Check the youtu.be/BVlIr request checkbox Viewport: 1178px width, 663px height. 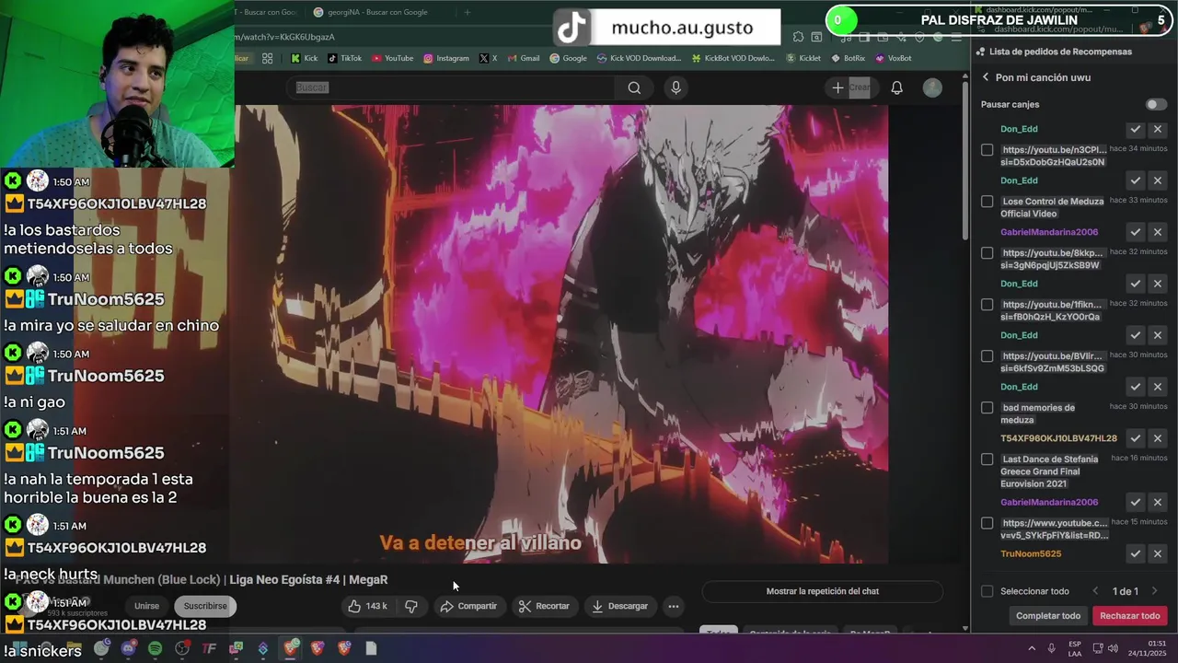point(987,356)
